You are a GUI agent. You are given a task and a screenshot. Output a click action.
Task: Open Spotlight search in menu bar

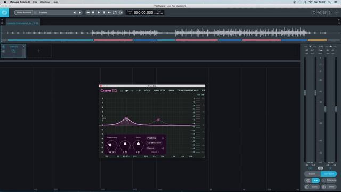pyautogui.click(x=330, y=2)
